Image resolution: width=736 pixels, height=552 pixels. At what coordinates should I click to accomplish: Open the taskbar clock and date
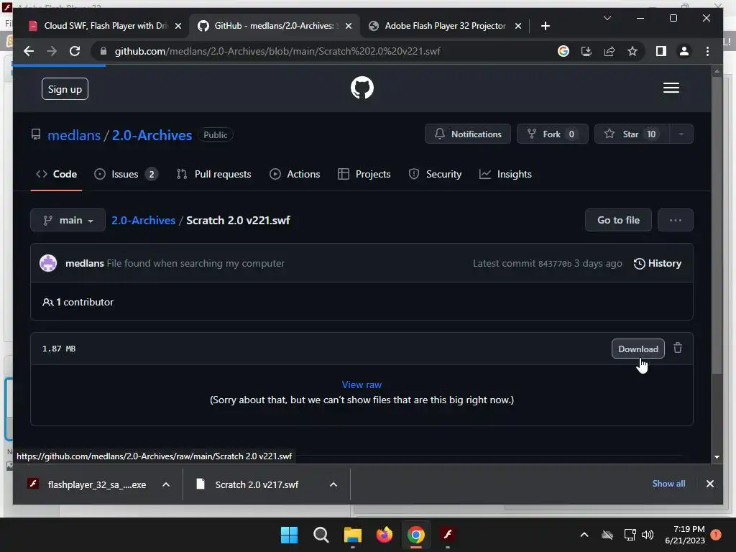685,535
